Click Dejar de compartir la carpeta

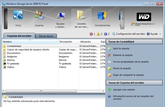128,75
